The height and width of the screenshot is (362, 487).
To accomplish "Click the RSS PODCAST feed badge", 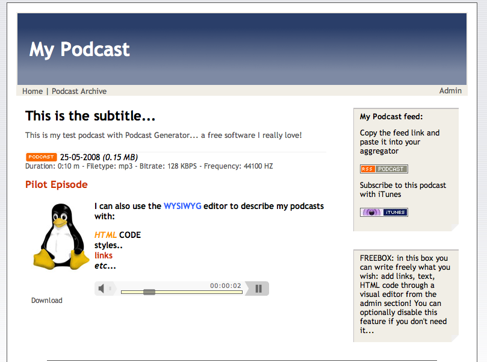I will click(383, 169).
